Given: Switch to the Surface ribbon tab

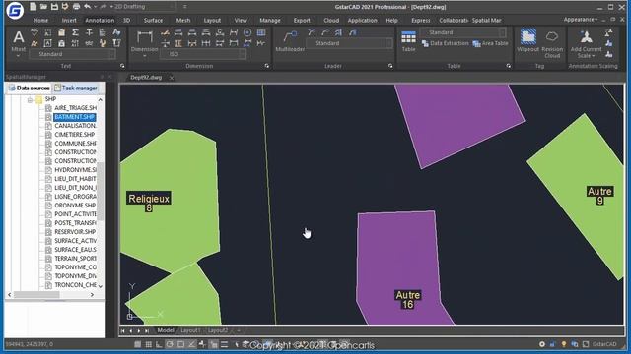Looking at the screenshot, I should (153, 20).
